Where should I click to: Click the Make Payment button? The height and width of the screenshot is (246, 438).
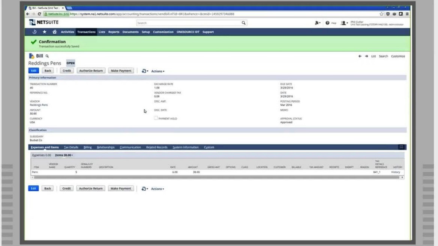(121, 70)
